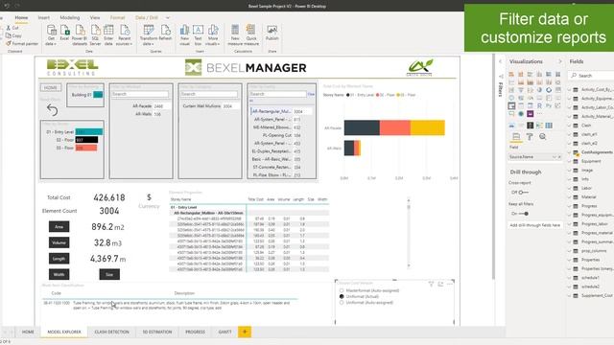Toggle the Keep all filters switch
Viewport: 614px width, 345px height.
(x=524, y=214)
